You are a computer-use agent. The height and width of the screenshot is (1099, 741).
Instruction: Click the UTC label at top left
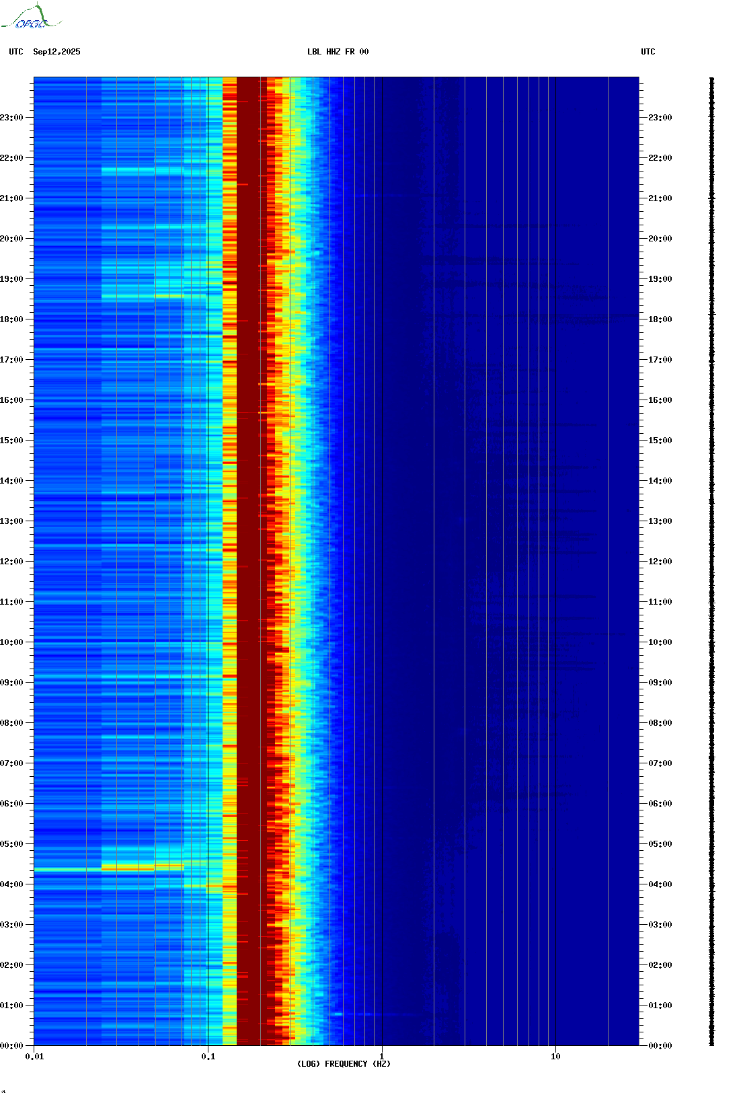[x=16, y=52]
